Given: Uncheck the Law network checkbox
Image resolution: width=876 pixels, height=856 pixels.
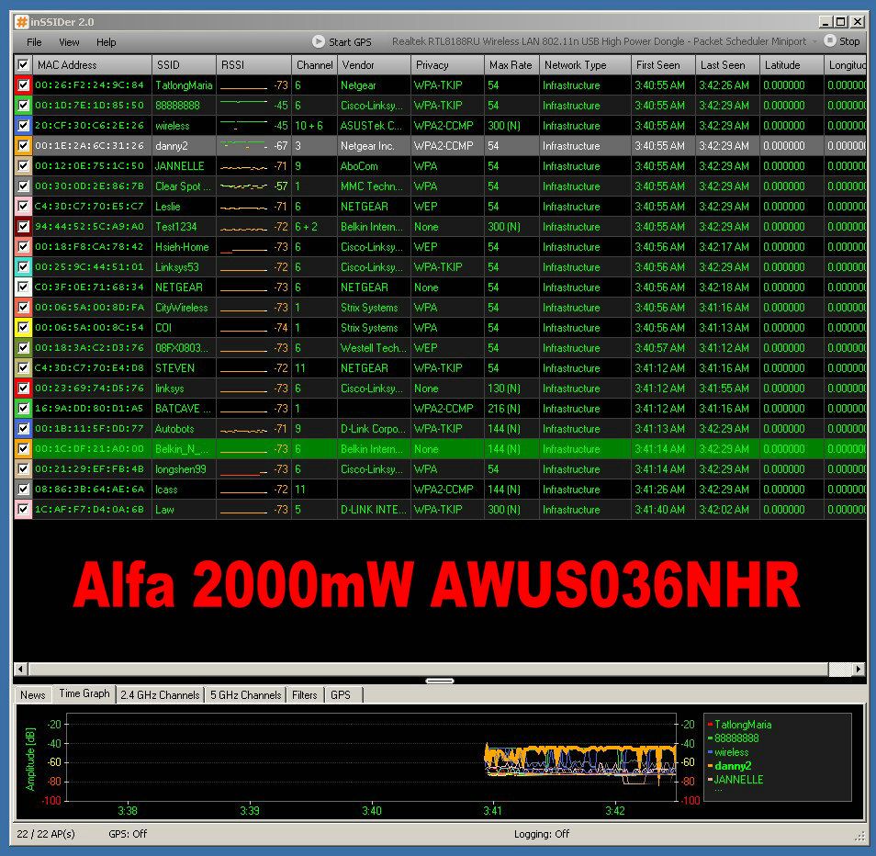Looking at the screenshot, I should point(23,509).
